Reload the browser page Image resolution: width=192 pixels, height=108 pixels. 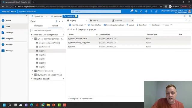pos(11,7)
